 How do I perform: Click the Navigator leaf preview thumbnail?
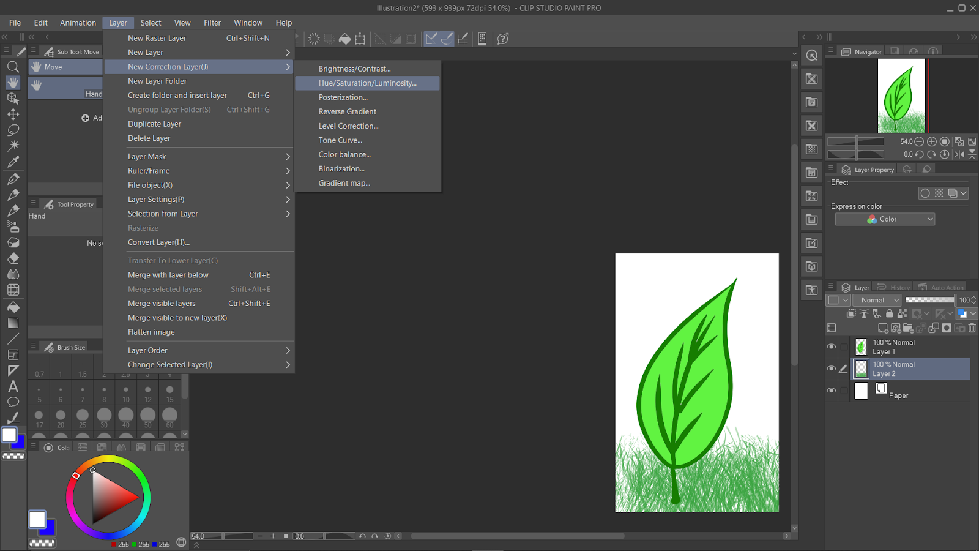pyautogui.click(x=901, y=96)
